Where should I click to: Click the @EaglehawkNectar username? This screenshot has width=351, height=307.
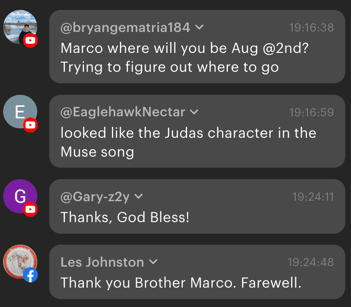(x=123, y=112)
